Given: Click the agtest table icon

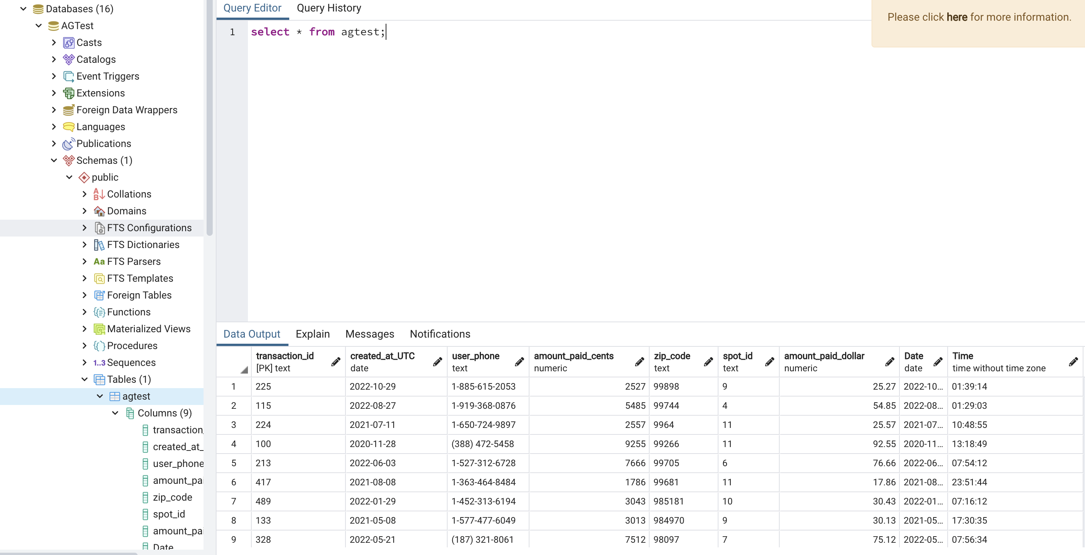Looking at the screenshot, I should coord(114,397).
